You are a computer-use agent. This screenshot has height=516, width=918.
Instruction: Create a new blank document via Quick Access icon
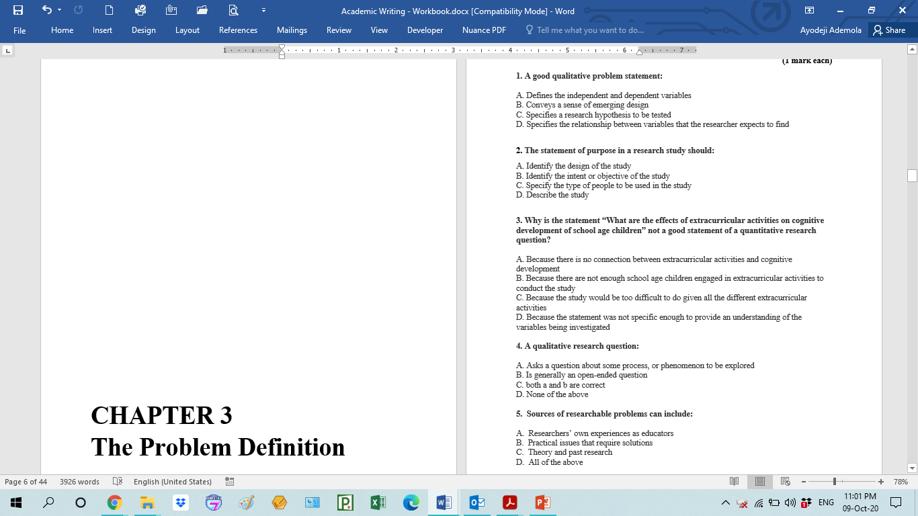click(x=109, y=11)
